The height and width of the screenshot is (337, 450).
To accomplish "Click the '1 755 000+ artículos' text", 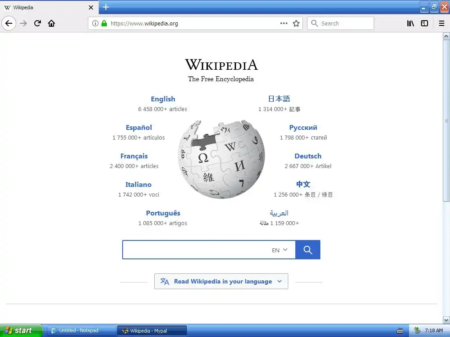I will click(138, 137).
